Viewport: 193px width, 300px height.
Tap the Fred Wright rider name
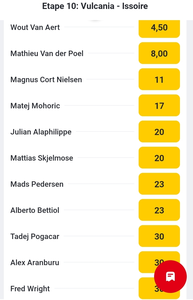(30, 289)
